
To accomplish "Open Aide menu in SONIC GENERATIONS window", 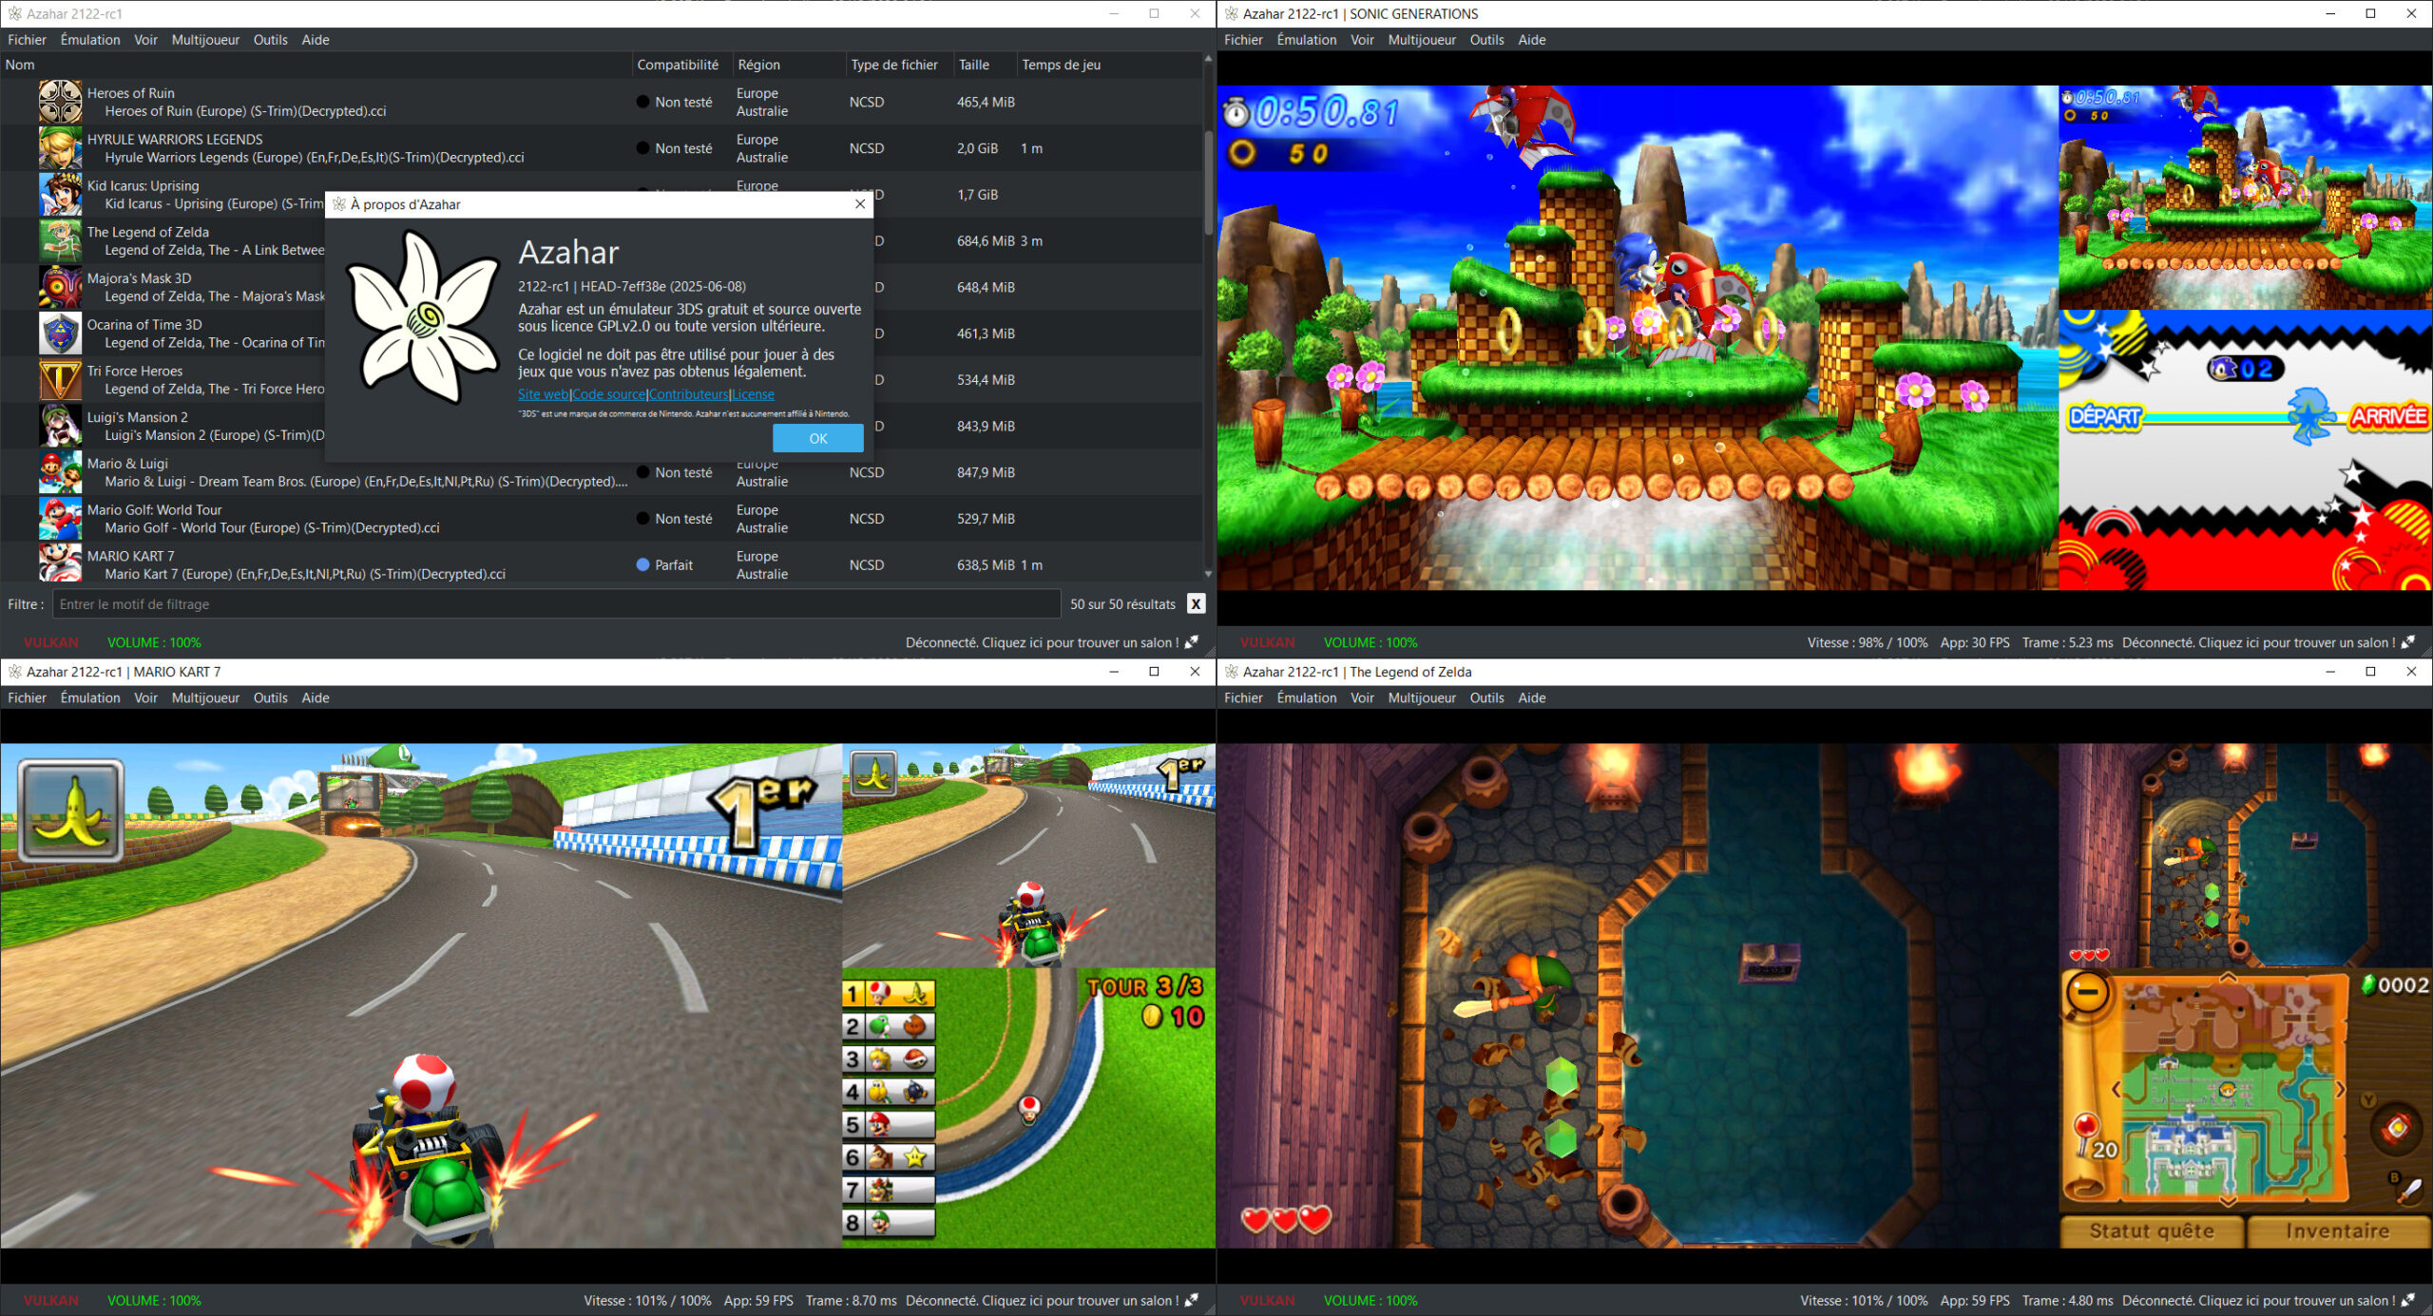I will click(x=1532, y=40).
